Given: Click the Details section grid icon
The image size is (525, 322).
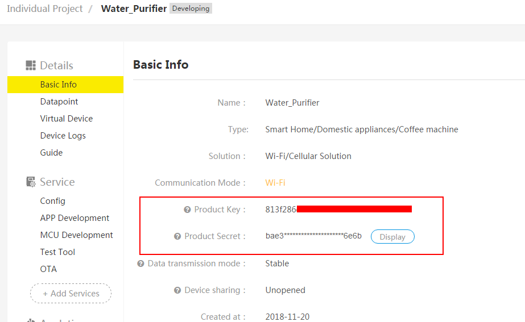Looking at the screenshot, I should point(31,66).
